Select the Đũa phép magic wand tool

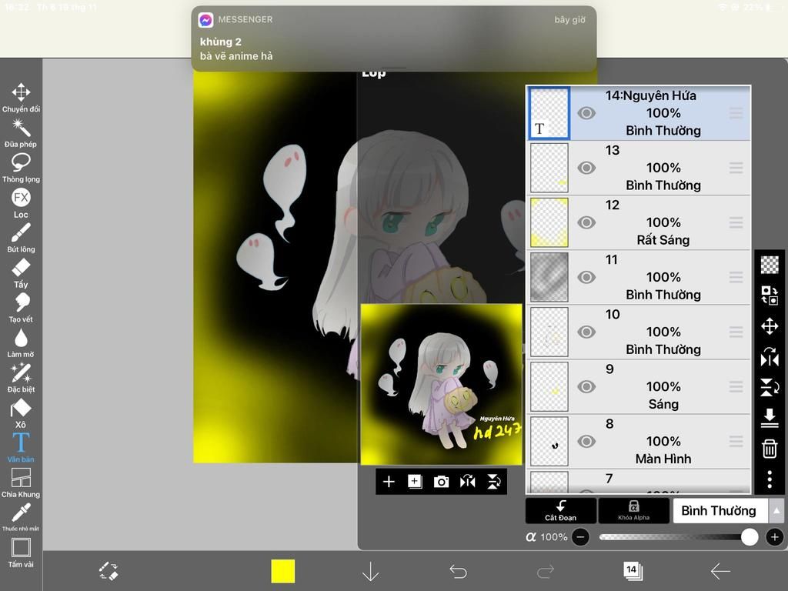[x=21, y=133]
